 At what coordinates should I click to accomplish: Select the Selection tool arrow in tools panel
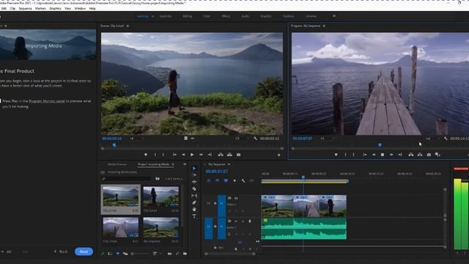pyautogui.click(x=194, y=168)
